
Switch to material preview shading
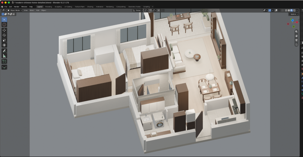(x=291, y=10)
